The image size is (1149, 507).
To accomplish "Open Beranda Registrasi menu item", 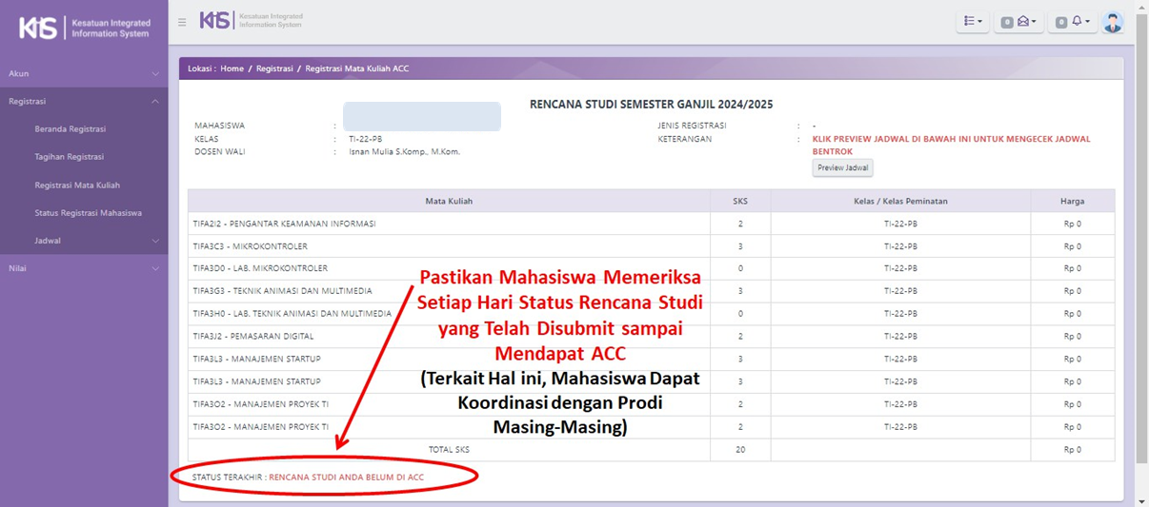I will [71, 129].
